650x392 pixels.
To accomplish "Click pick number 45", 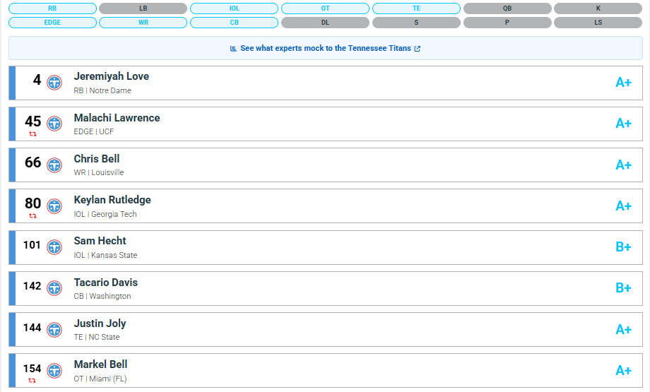I will click(x=32, y=121).
